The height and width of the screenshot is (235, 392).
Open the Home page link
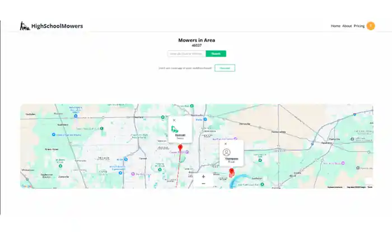tap(335, 26)
